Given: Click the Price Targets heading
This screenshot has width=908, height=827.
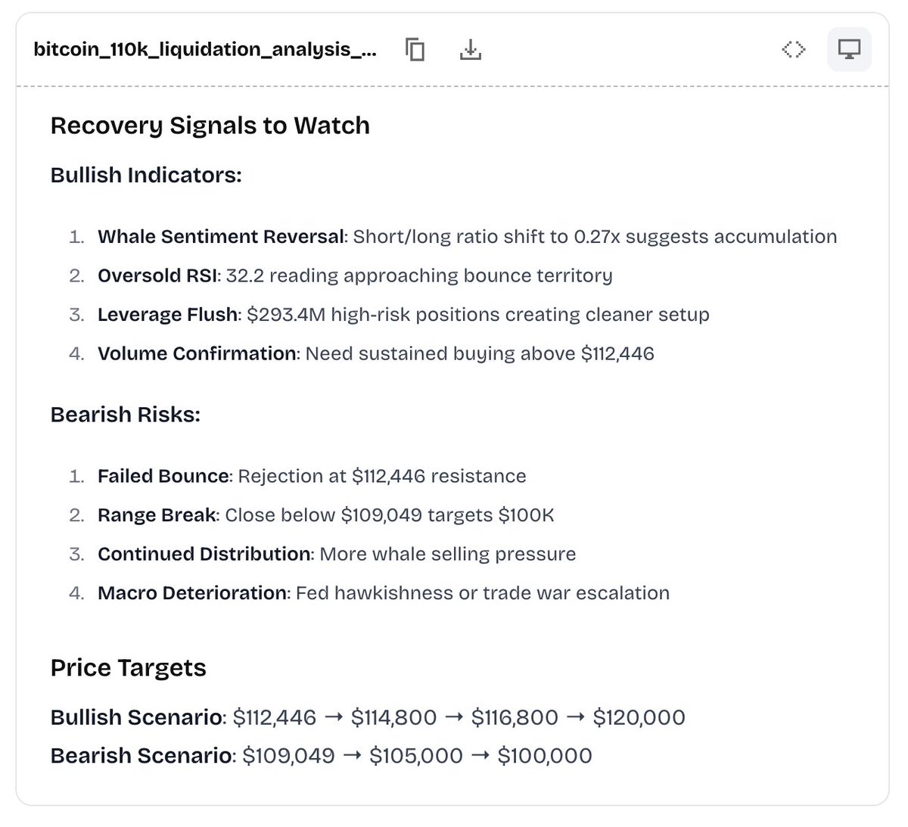Looking at the screenshot, I should (x=129, y=668).
